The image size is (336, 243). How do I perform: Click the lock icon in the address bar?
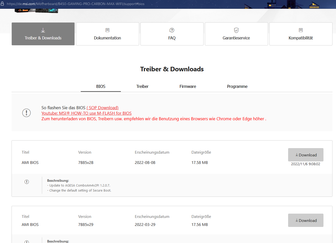coord(2,4)
